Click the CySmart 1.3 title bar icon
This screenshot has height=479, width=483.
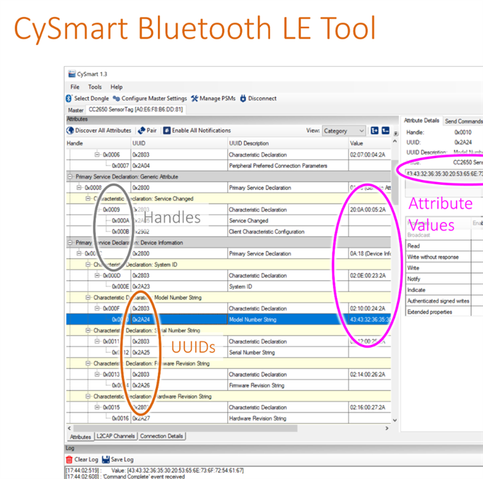tap(72, 74)
